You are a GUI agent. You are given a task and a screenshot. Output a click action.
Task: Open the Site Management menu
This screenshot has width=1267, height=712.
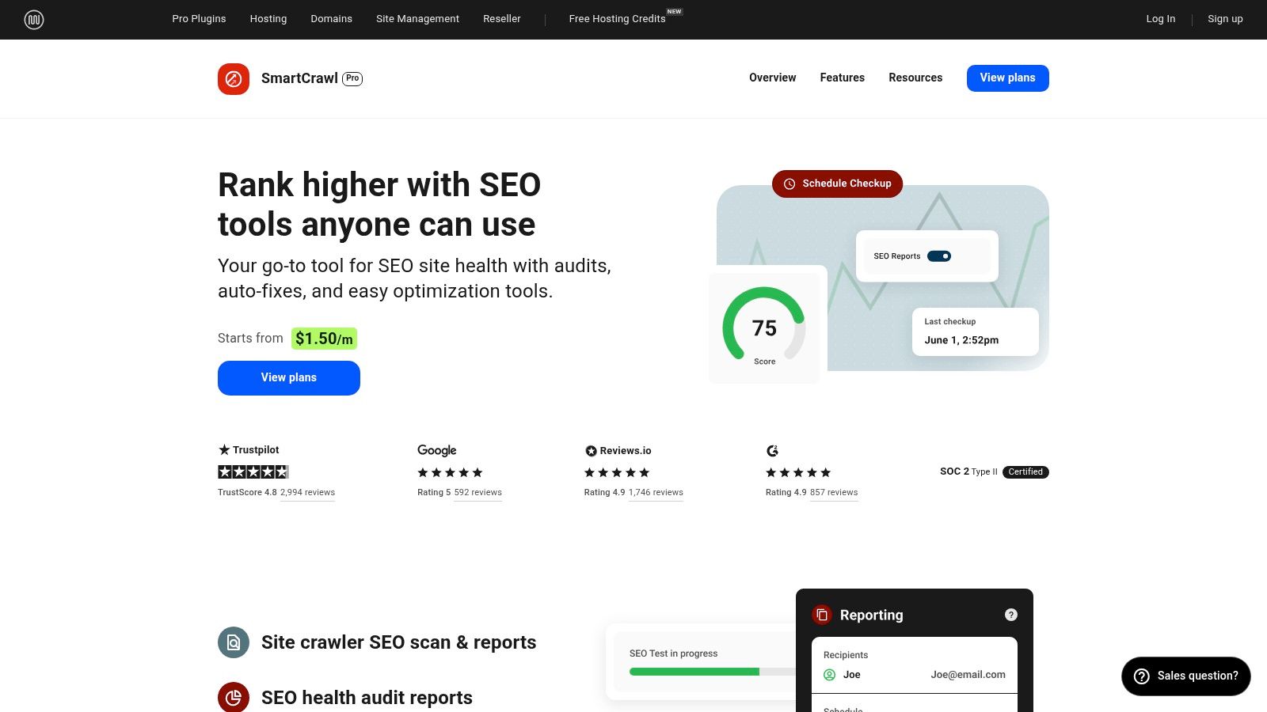pos(417,19)
